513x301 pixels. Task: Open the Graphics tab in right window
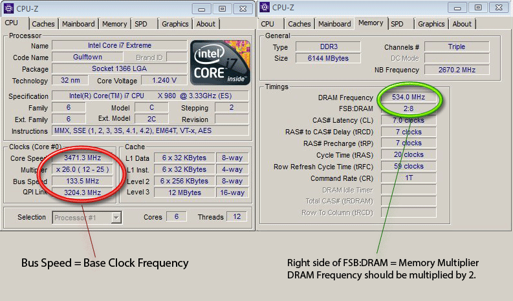point(431,24)
